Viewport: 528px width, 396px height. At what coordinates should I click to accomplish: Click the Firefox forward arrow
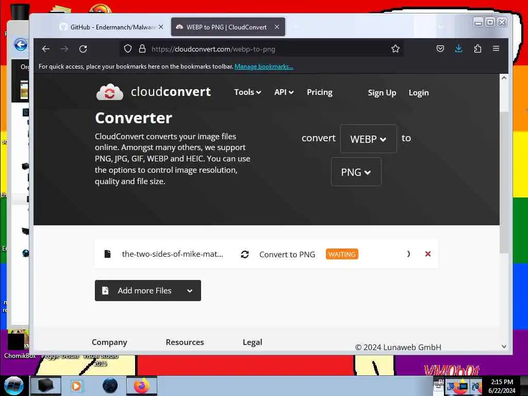64,49
